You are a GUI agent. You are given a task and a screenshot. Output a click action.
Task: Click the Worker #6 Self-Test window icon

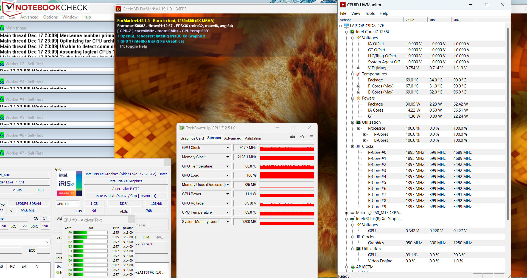(x=2, y=135)
